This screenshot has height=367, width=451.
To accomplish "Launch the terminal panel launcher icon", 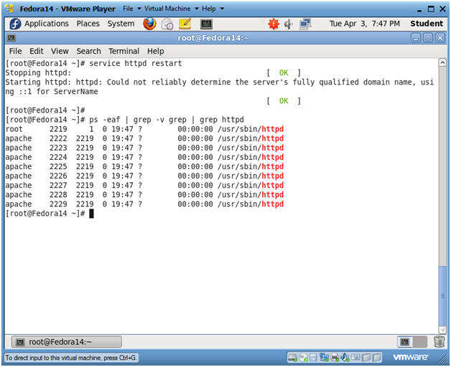I will tap(206, 24).
